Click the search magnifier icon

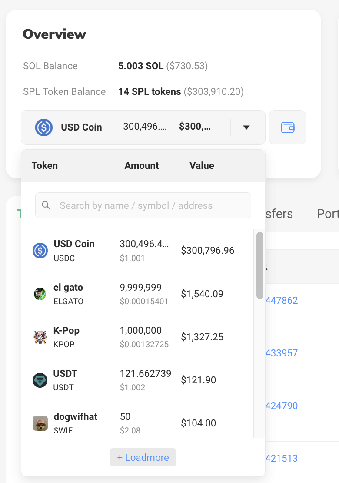46,205
